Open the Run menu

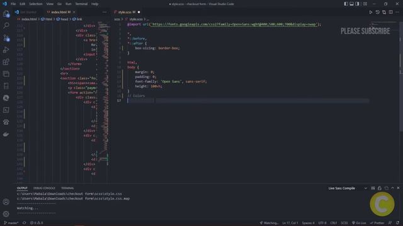pos(69,4)
